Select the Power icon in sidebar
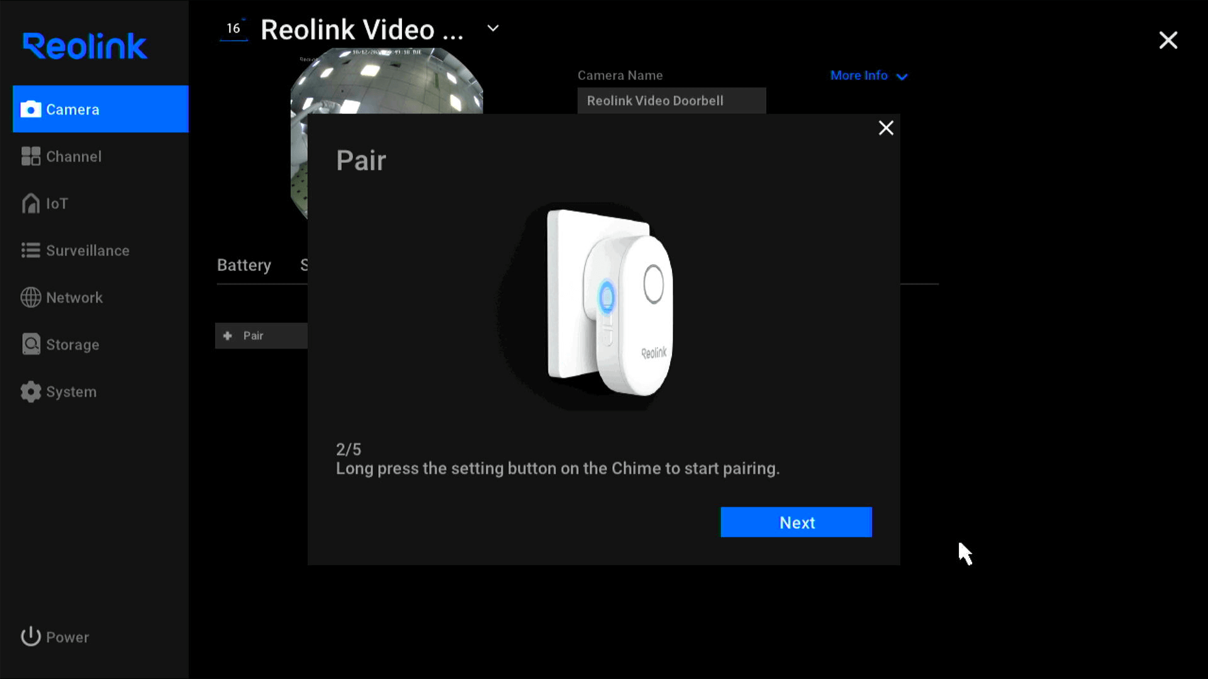 tap(31, 636)
